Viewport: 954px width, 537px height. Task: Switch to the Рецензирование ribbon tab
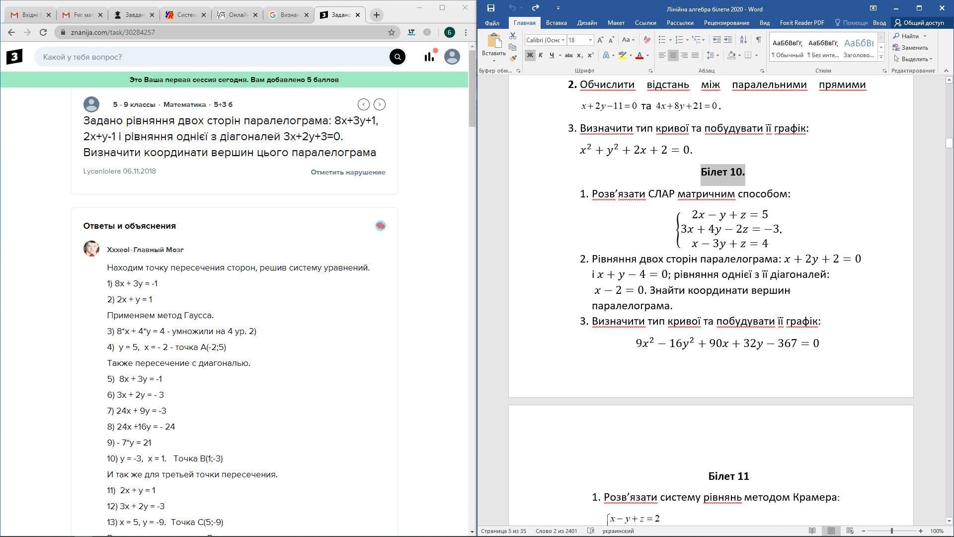(726, 23)
